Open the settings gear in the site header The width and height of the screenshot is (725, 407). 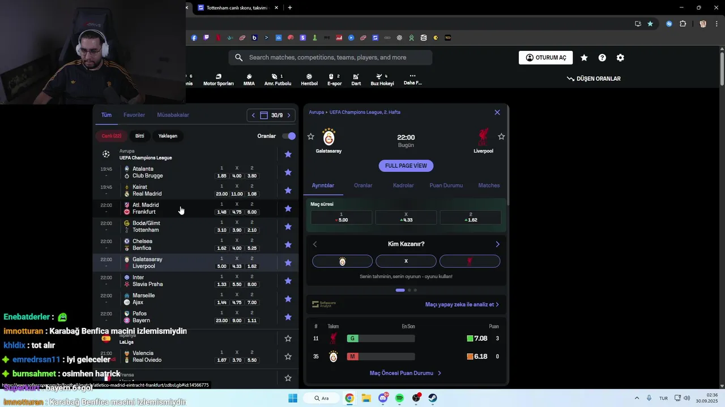tap(620, 58)
